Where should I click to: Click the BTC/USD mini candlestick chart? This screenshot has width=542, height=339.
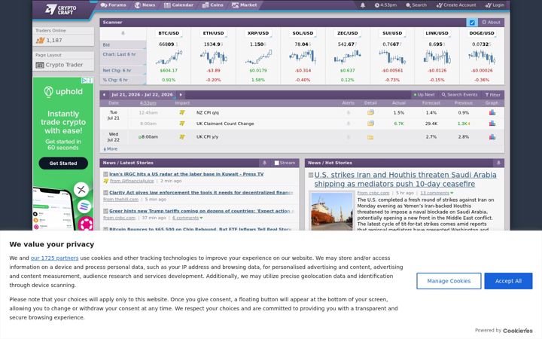point(169,57)
